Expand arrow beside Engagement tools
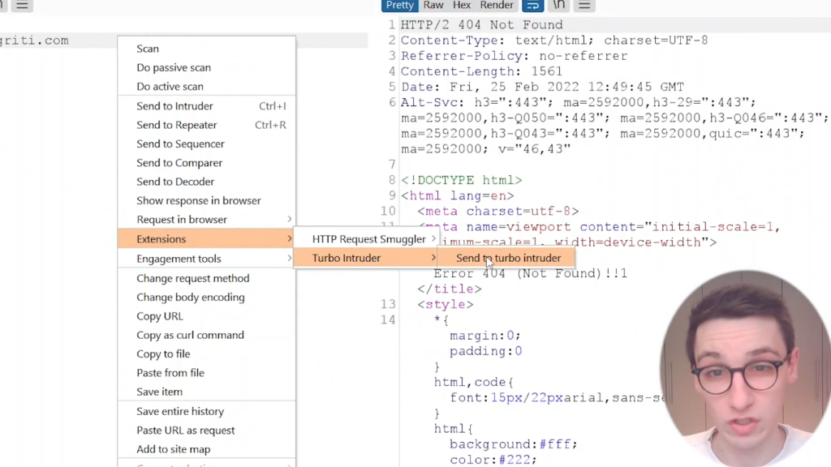 [x=290, y=259]
